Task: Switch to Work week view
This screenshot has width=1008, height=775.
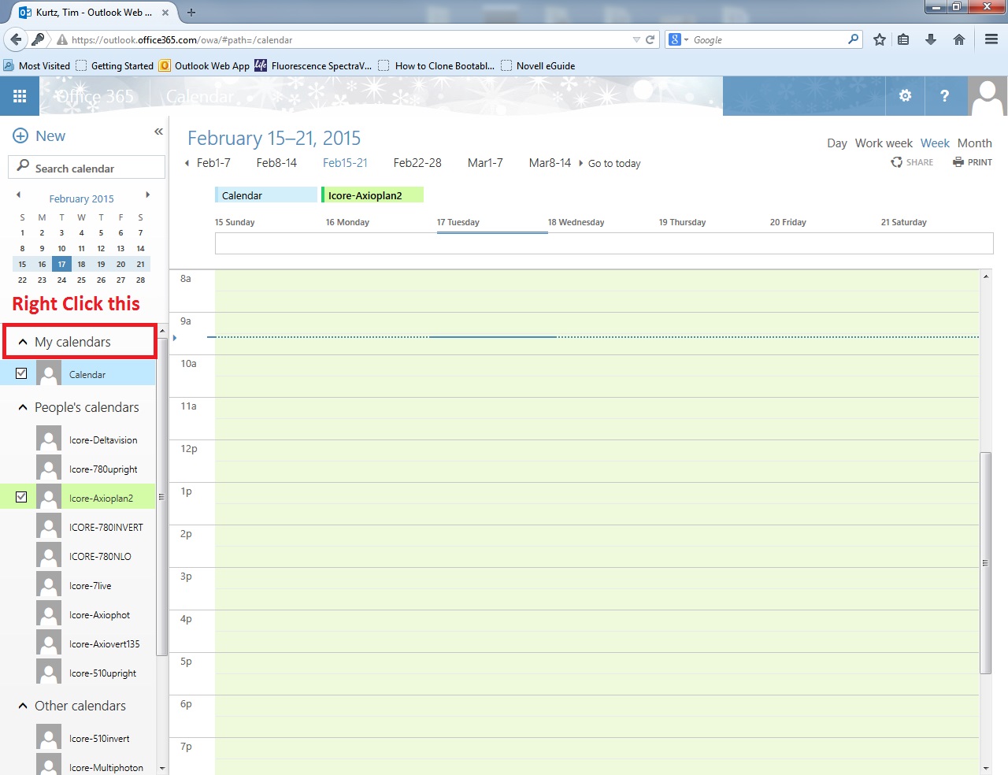Action: (x=884, y=143)
